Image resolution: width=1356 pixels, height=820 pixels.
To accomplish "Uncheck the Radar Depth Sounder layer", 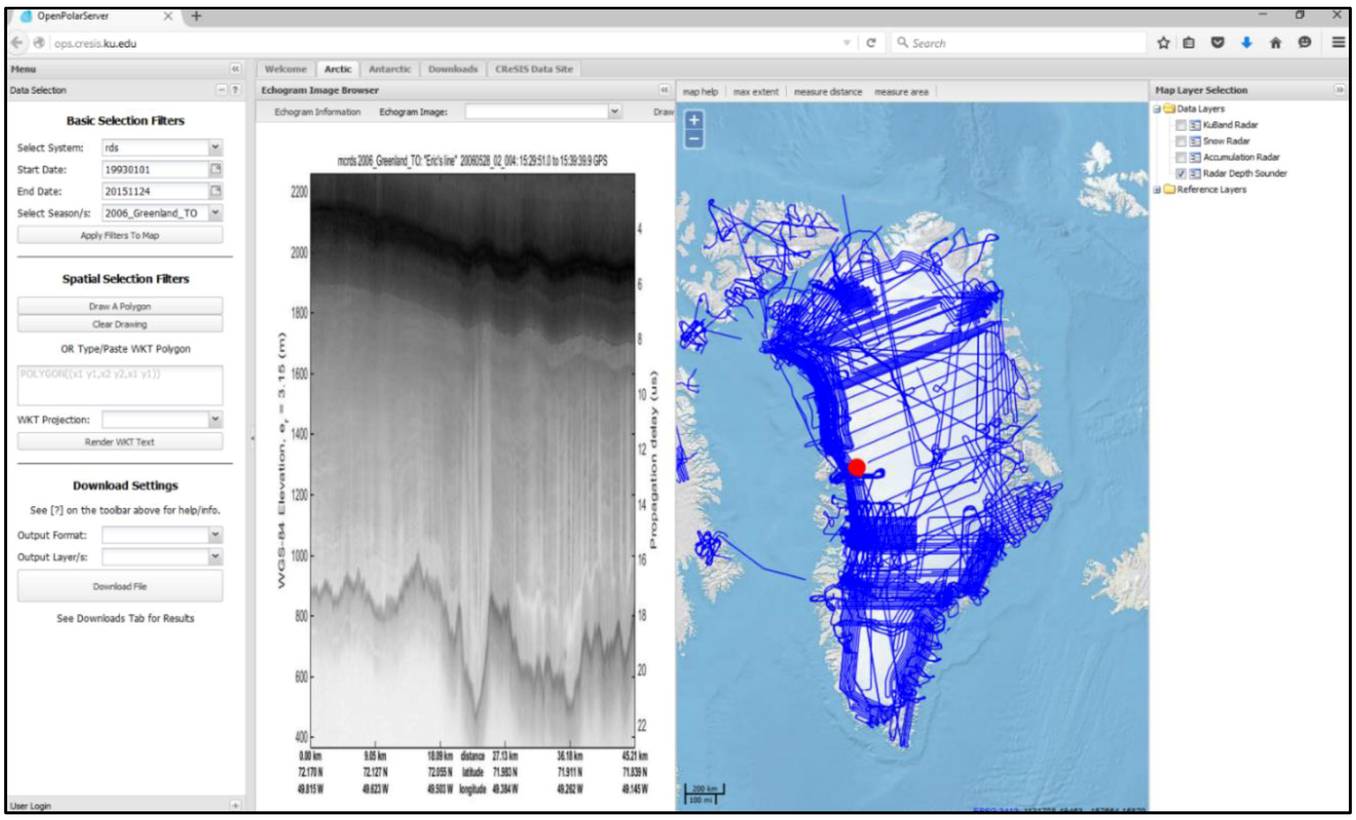I will (1181, 174).
